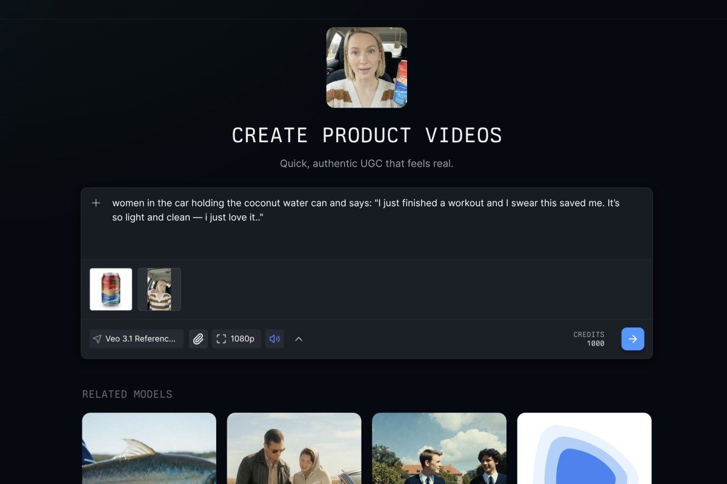This screenshot has height=484, width=727.
Task: Click the plus icon beside the prompt
Action: (x=96, y=203)
